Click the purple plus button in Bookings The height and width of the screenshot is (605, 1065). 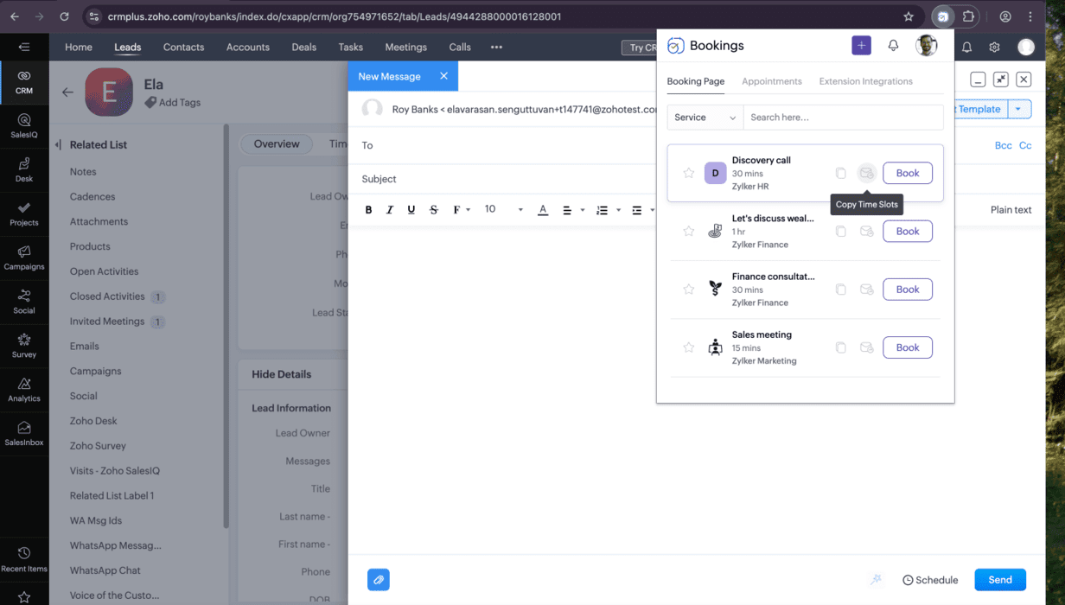pos(861,46)
